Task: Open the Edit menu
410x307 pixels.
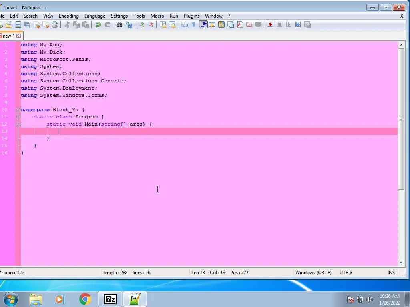Action: tap(14, 16)
